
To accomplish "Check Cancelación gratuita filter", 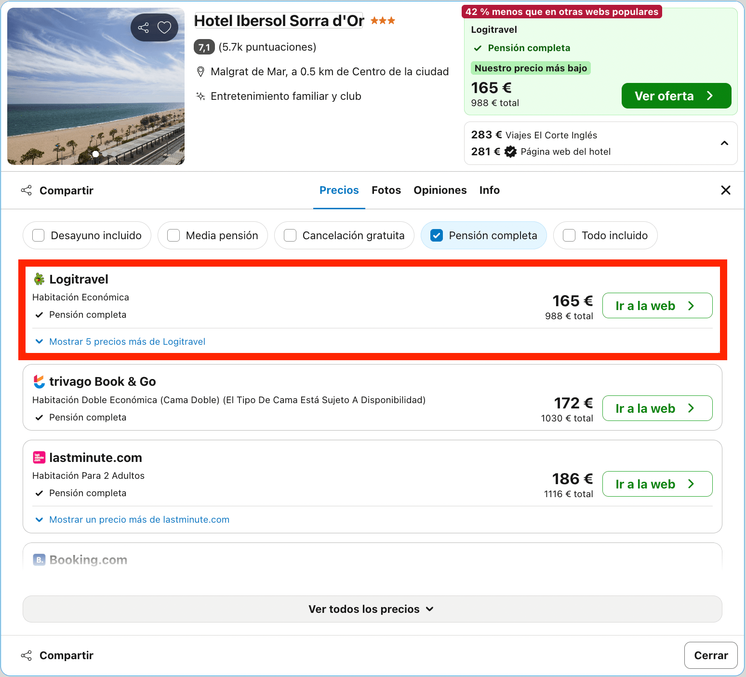I will [x=290, y=235].
